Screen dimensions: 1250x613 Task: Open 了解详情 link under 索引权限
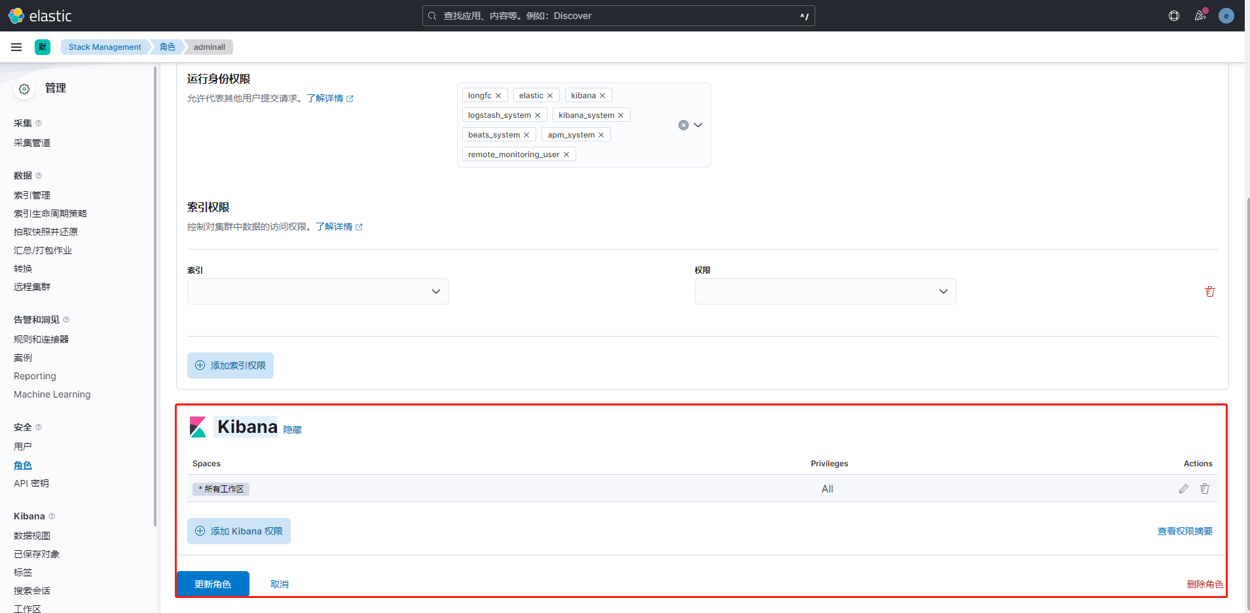pos(339,227)
